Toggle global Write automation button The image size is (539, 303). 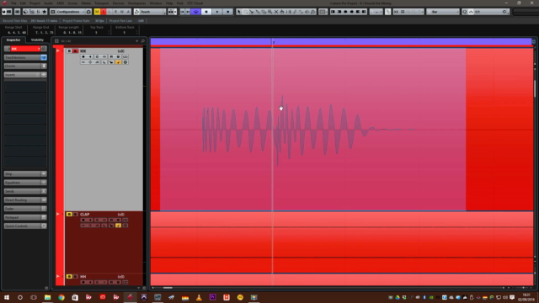(122, 12)
